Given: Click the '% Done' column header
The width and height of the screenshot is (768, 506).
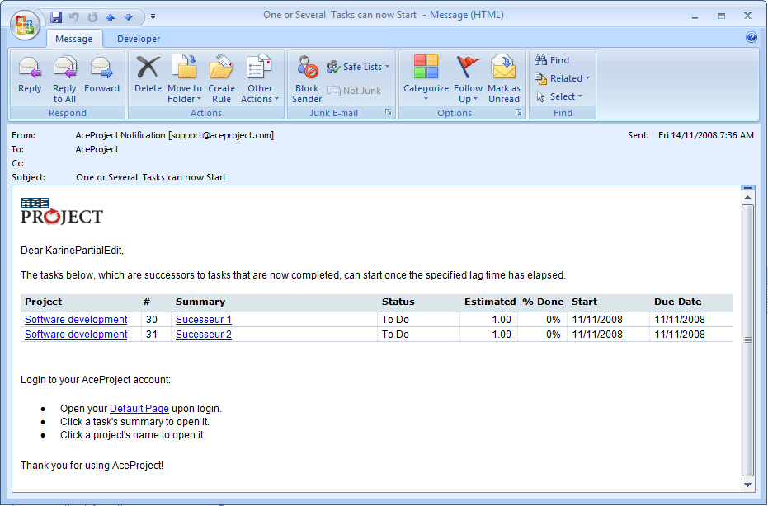Looking at the screenshot, I should click(x=543, y=302).
